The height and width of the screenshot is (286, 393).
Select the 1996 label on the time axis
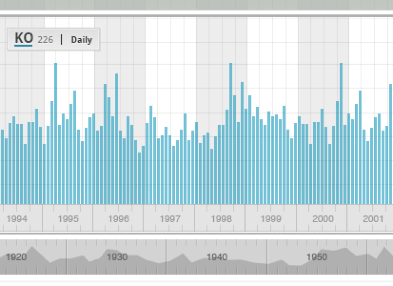(x=119, y=219)
